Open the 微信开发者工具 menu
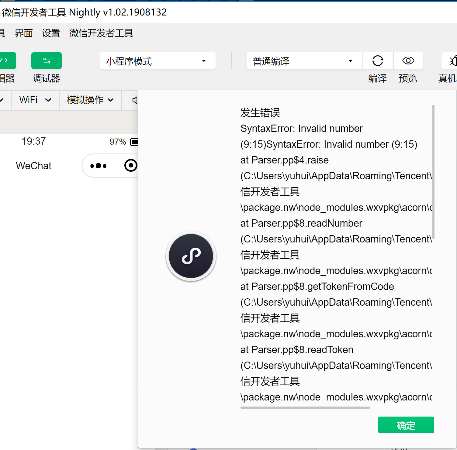Viewport: 457px width, 450px height. coord(101,33)
